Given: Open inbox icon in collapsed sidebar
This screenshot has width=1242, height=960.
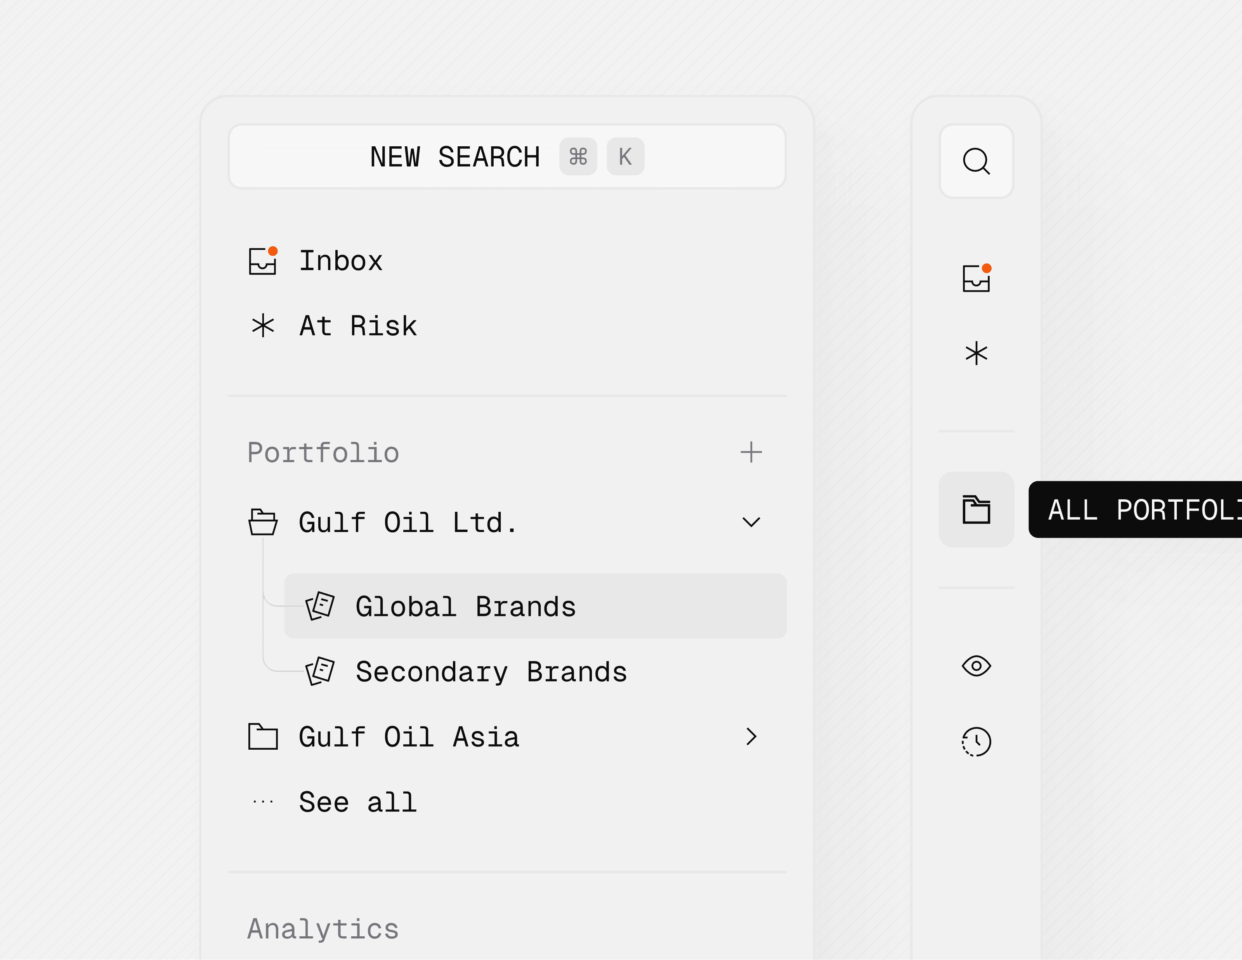Looking at the screenshot, I should [x=976, y=279].
